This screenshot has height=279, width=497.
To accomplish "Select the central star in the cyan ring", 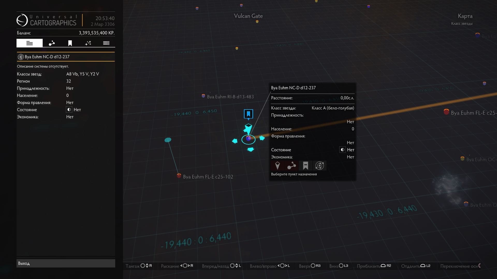I will coord(248,138).
